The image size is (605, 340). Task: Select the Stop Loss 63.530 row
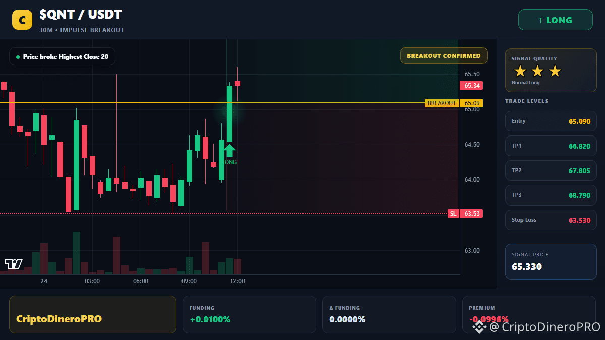(551, 220)
